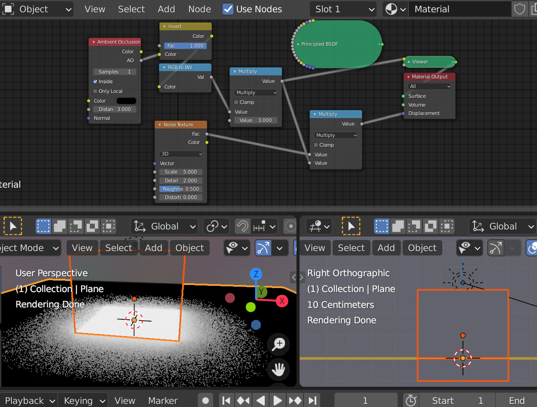Enable snapping with the magnet icon
The width and height of the screenshot is (537, 407).
click(242, 226)
